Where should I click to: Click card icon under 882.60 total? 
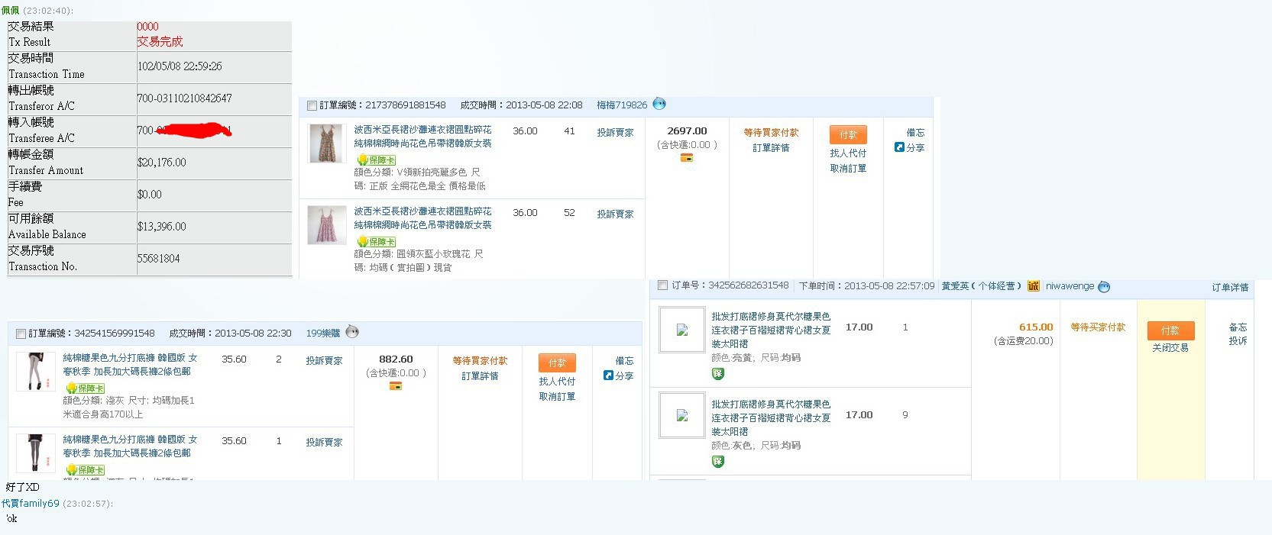click(x=396, y=386)
